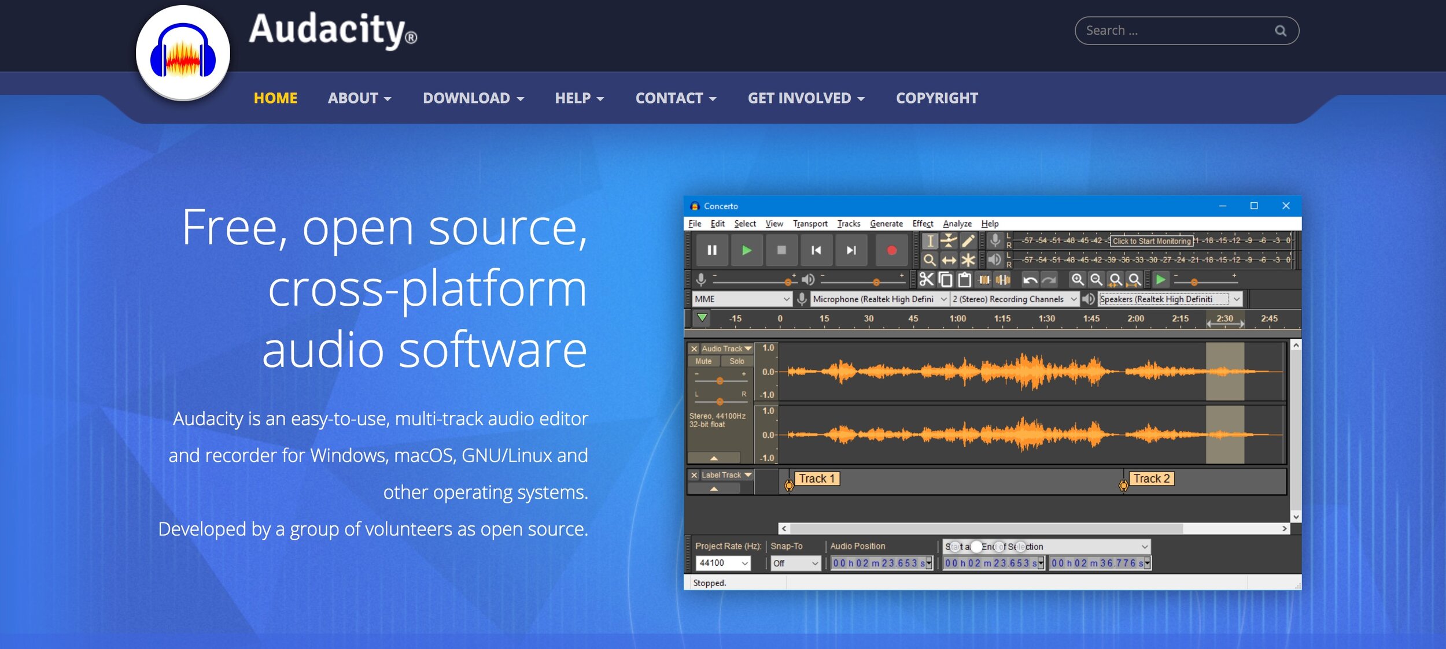
Task: Open the Recording Channels dropdown
Action: pyautogui.click(x=1015, y=299)
